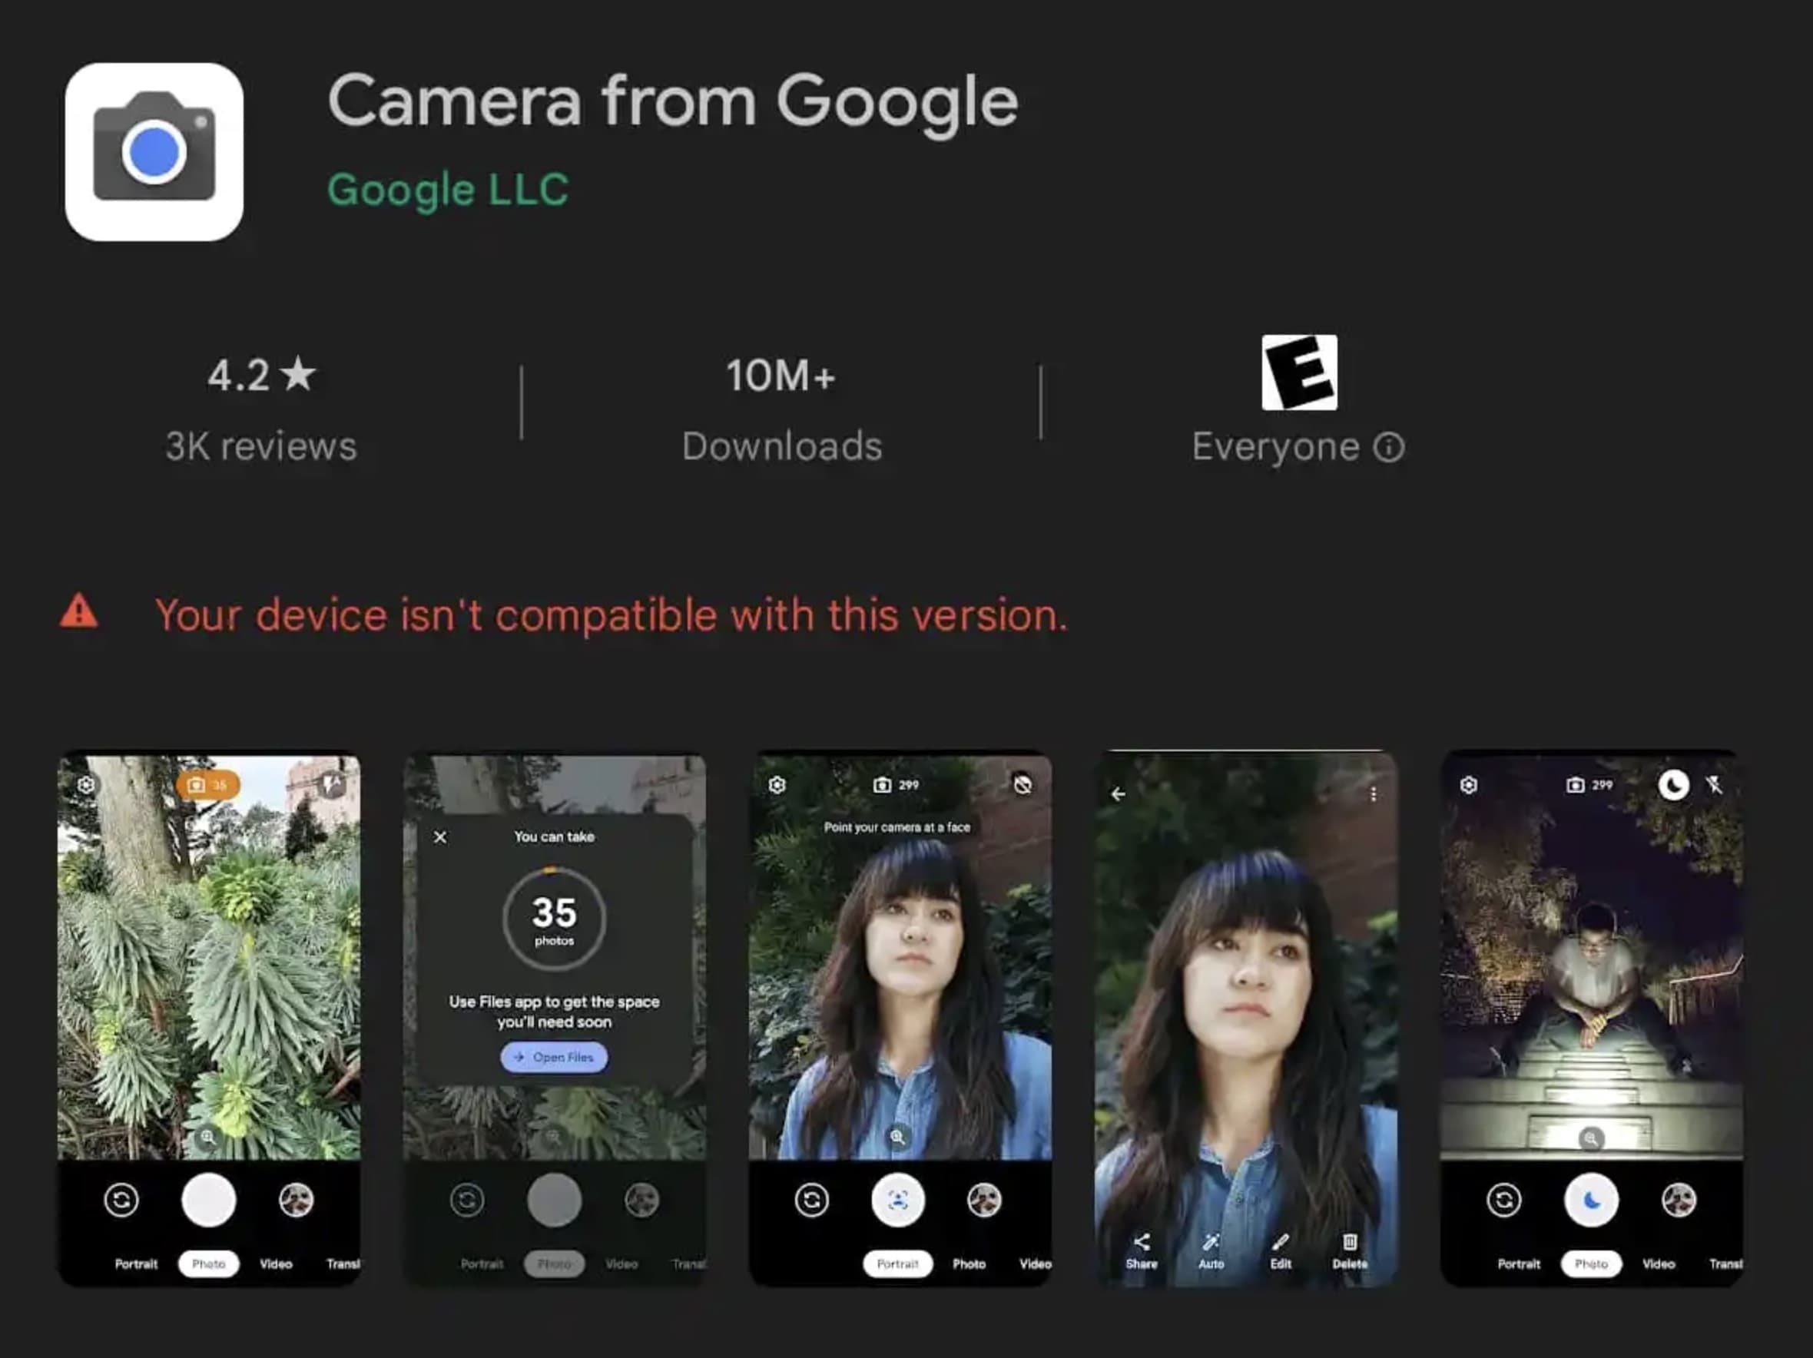The width and height of the screenshot is (1813, 1358).
Task: Tap the back arrow in the photo viewer screenshot
Action: 1118,794
